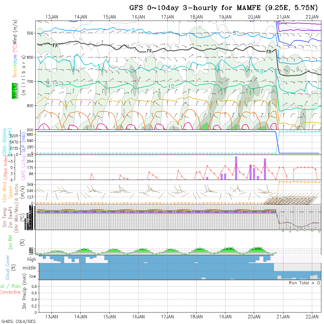Click the CAPE (J/kg) axis title
The width and height of the screenshot is (324, 324).
point(24,168)
